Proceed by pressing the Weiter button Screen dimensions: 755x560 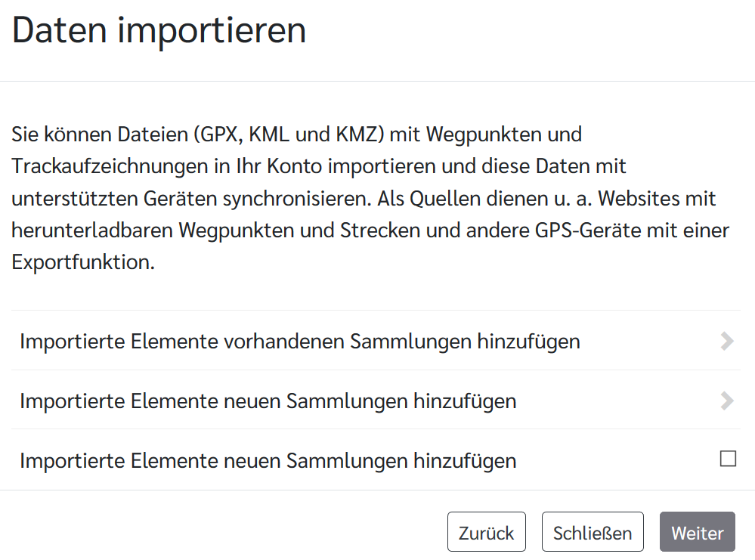coord(697,532)
